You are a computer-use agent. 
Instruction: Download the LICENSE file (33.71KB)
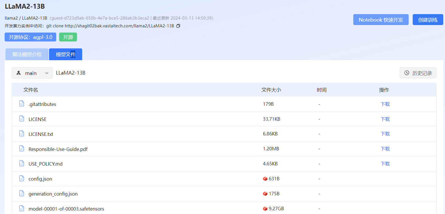point(385,119)
